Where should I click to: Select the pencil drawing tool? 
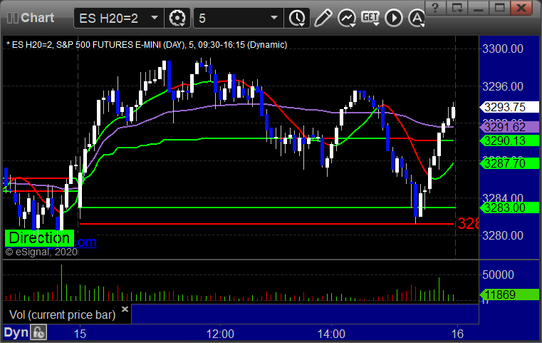pos(323,18)
